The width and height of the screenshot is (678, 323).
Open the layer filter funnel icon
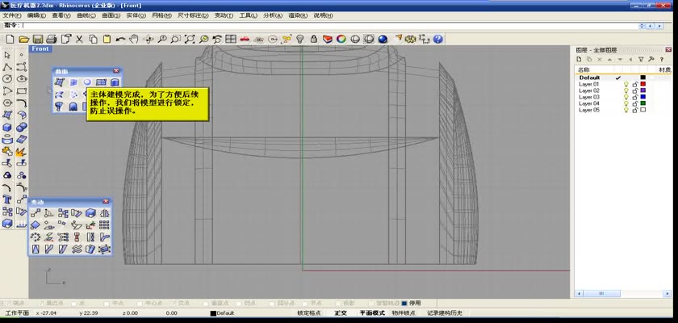641,59
